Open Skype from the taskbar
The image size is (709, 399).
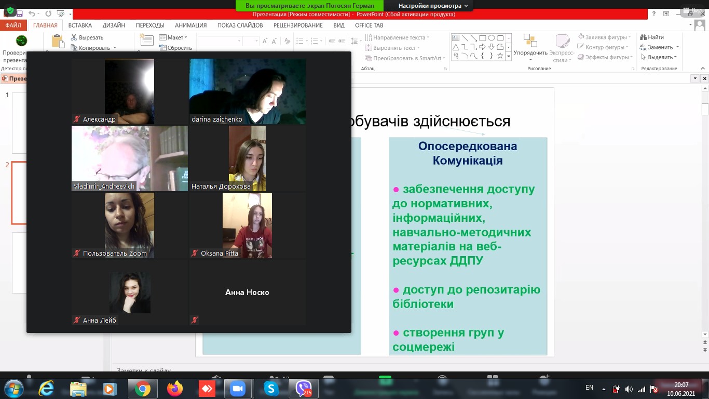(271, 389)
